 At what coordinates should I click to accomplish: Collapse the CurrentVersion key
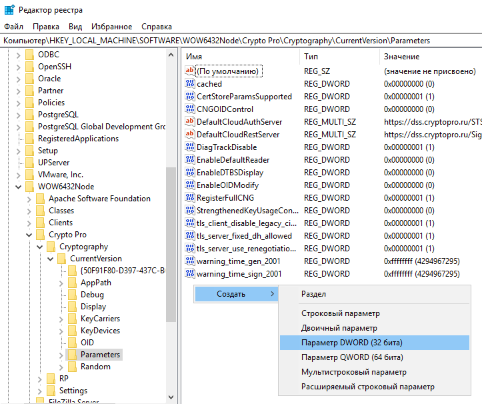51,259
